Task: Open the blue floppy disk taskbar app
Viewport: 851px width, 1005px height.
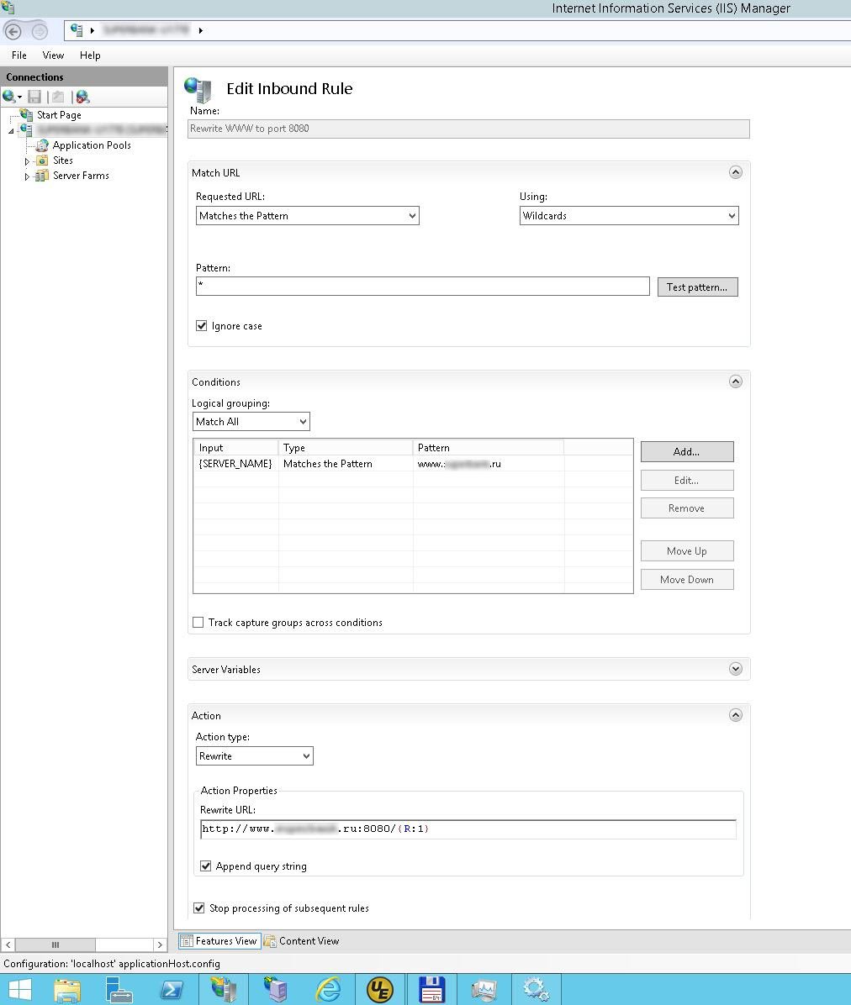Action: [x=431, y=990]
